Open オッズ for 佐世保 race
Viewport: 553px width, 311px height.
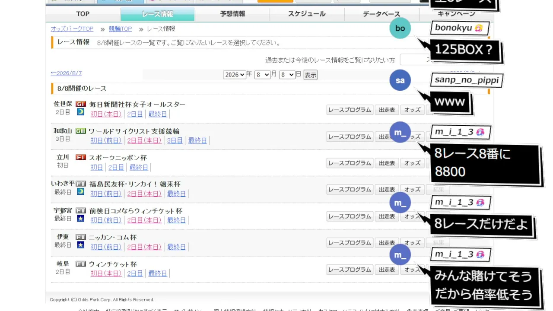pyautogui.click(x=413, y=110)
